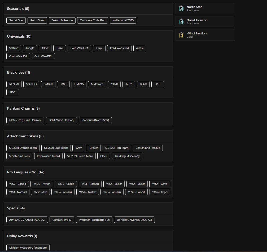Viewport: 267px width, 252px height.
Task: Select Gray under Attachment Skins
Action: [79, 148]
